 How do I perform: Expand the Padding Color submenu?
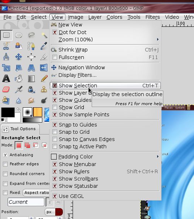click(x=105, y=157)
